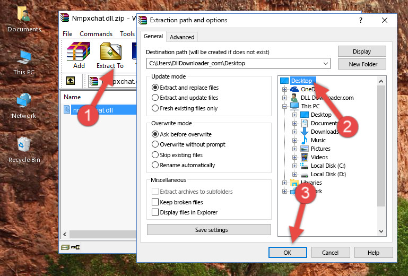Screen dimensions: 408x276
Task: Select Videos folder in tree
Action: pos(319,157)
